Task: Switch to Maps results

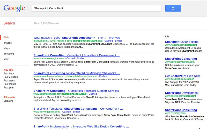Action: pyautogui.click(x=7, y=48)
